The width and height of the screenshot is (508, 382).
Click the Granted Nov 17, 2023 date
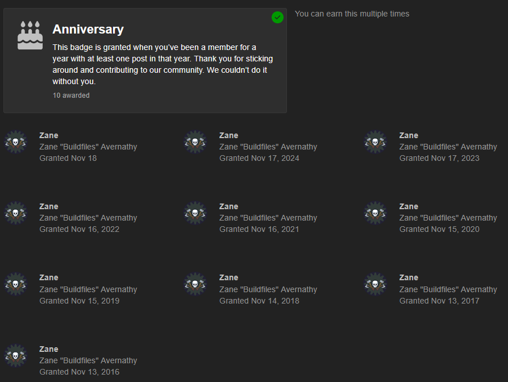pyautogui.click(x=439, y=158)
